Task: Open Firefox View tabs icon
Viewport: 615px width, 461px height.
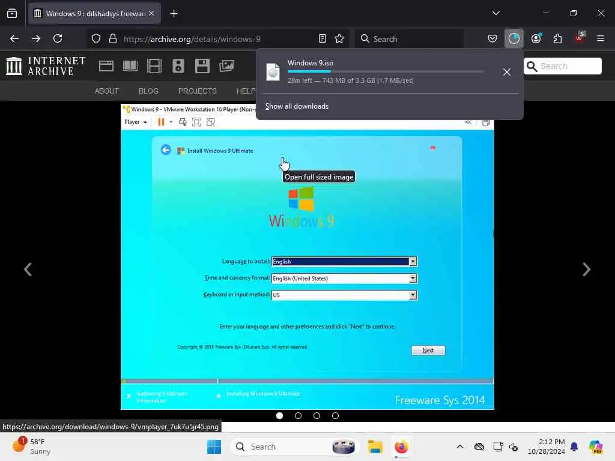Action: click(x=12, y=14)
